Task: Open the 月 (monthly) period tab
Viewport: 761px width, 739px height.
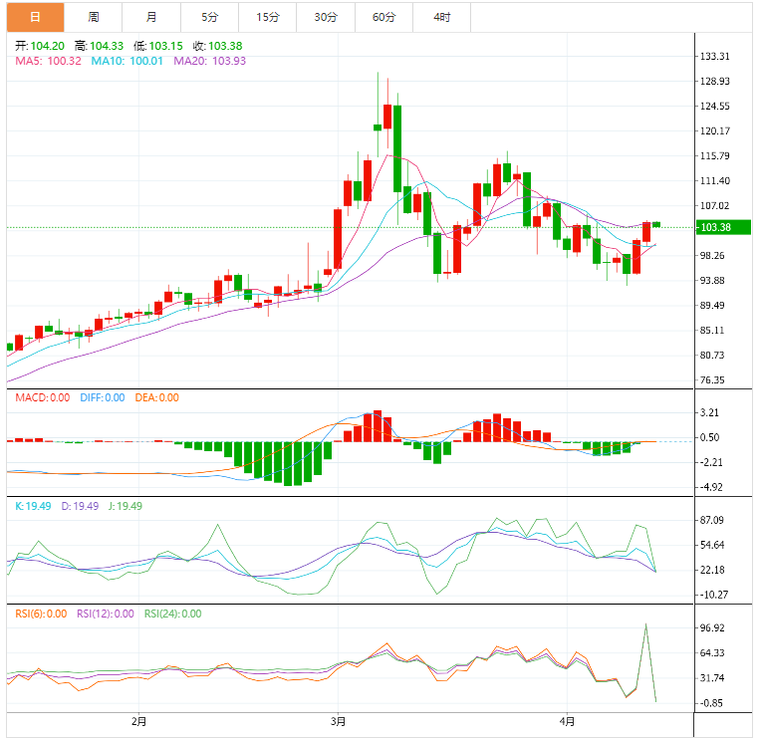Action: click(151, 17)
